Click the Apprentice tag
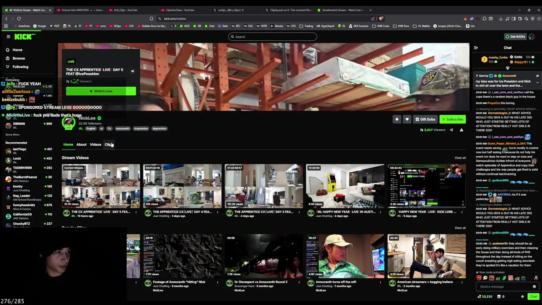Image resolution: width=542 pixels, height=305 pixels. (x=159, y=129)
